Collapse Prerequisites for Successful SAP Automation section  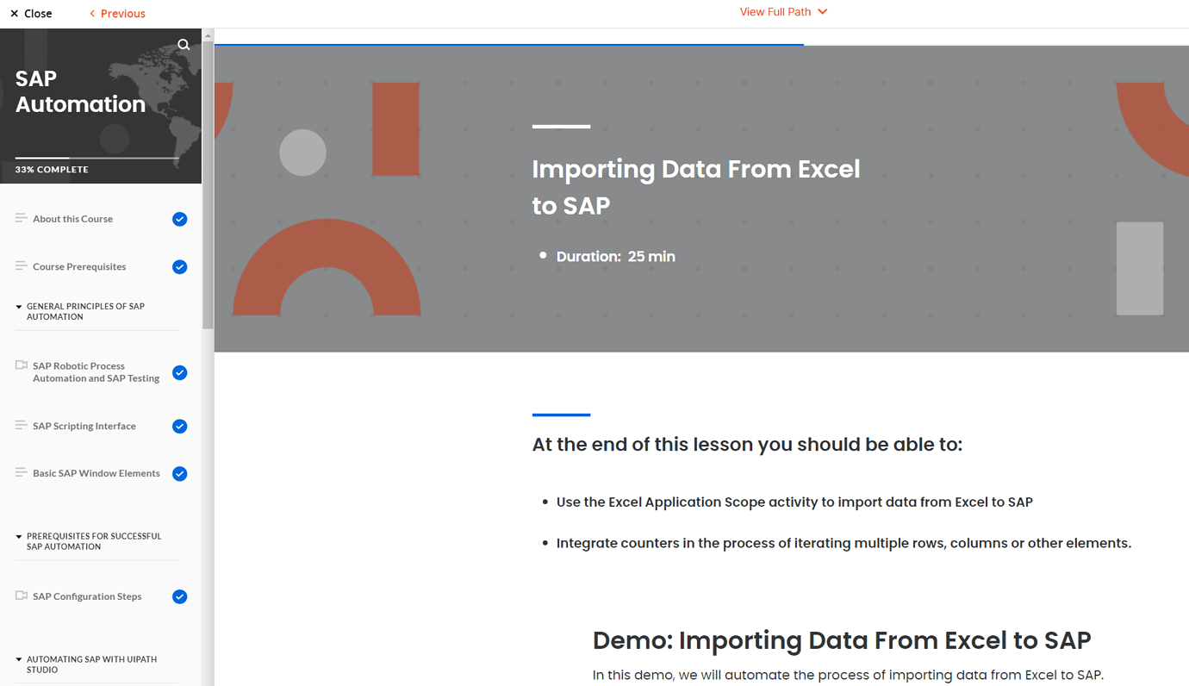click(19, 537)
